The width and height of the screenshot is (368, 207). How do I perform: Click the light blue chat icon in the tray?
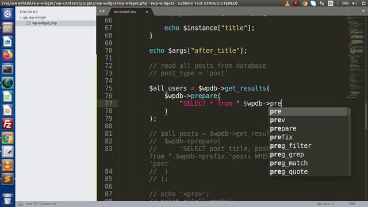[313, 3]
